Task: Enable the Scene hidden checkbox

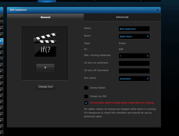Action: point(86,88)
